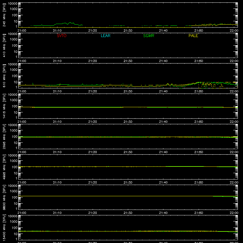This screenshot has height=243, width=243.
Task: Click the 100 y-axis label of 15400 MHz plot
Action: click(x=15, y=228)
